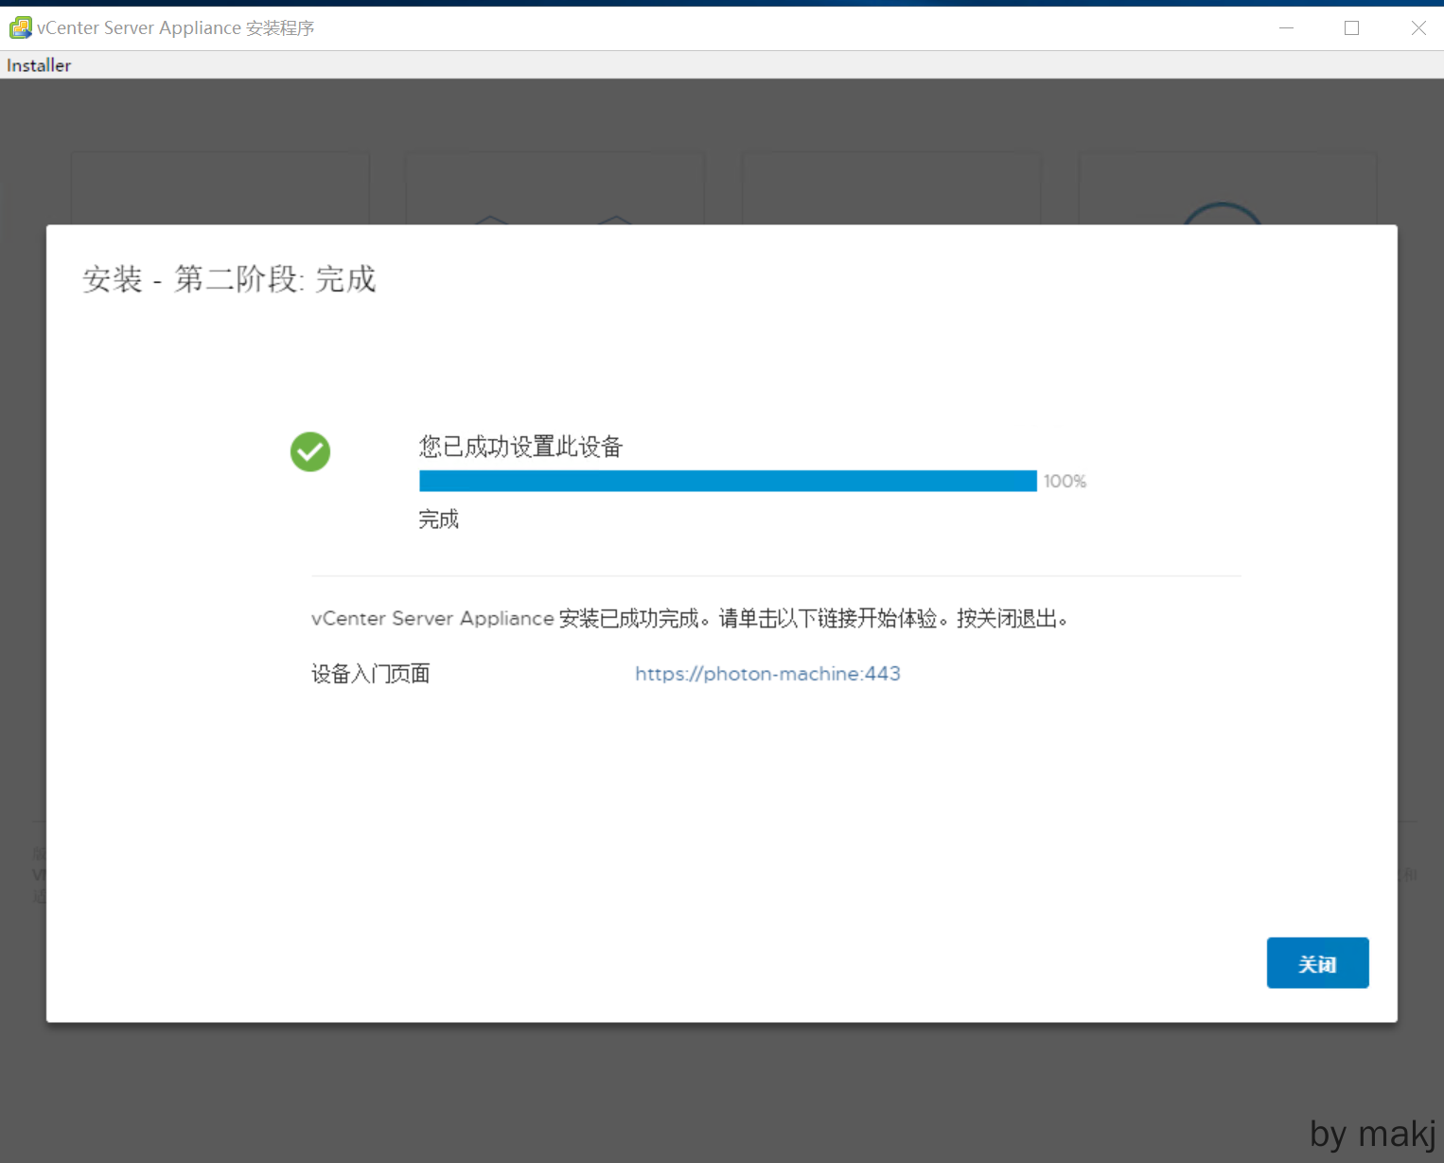Click the window title vCenter Server Appliance 安装程序
Image resolution: width=1444 pixels, height=1163 pixels.
[176, 28]
